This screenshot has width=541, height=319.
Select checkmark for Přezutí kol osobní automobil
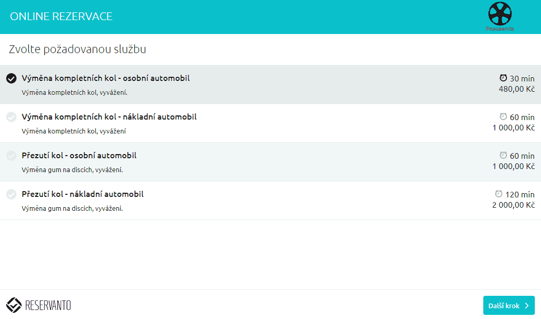(11, 156)
